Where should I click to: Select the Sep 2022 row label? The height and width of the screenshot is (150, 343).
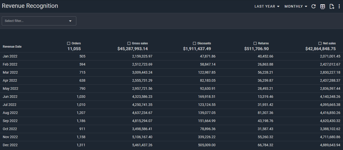(10, 121)
